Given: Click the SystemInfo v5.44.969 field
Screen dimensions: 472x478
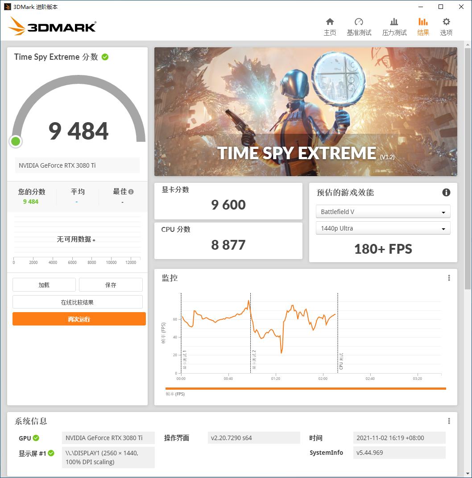Looking at the screenshot, I should [x=399, y=453].
